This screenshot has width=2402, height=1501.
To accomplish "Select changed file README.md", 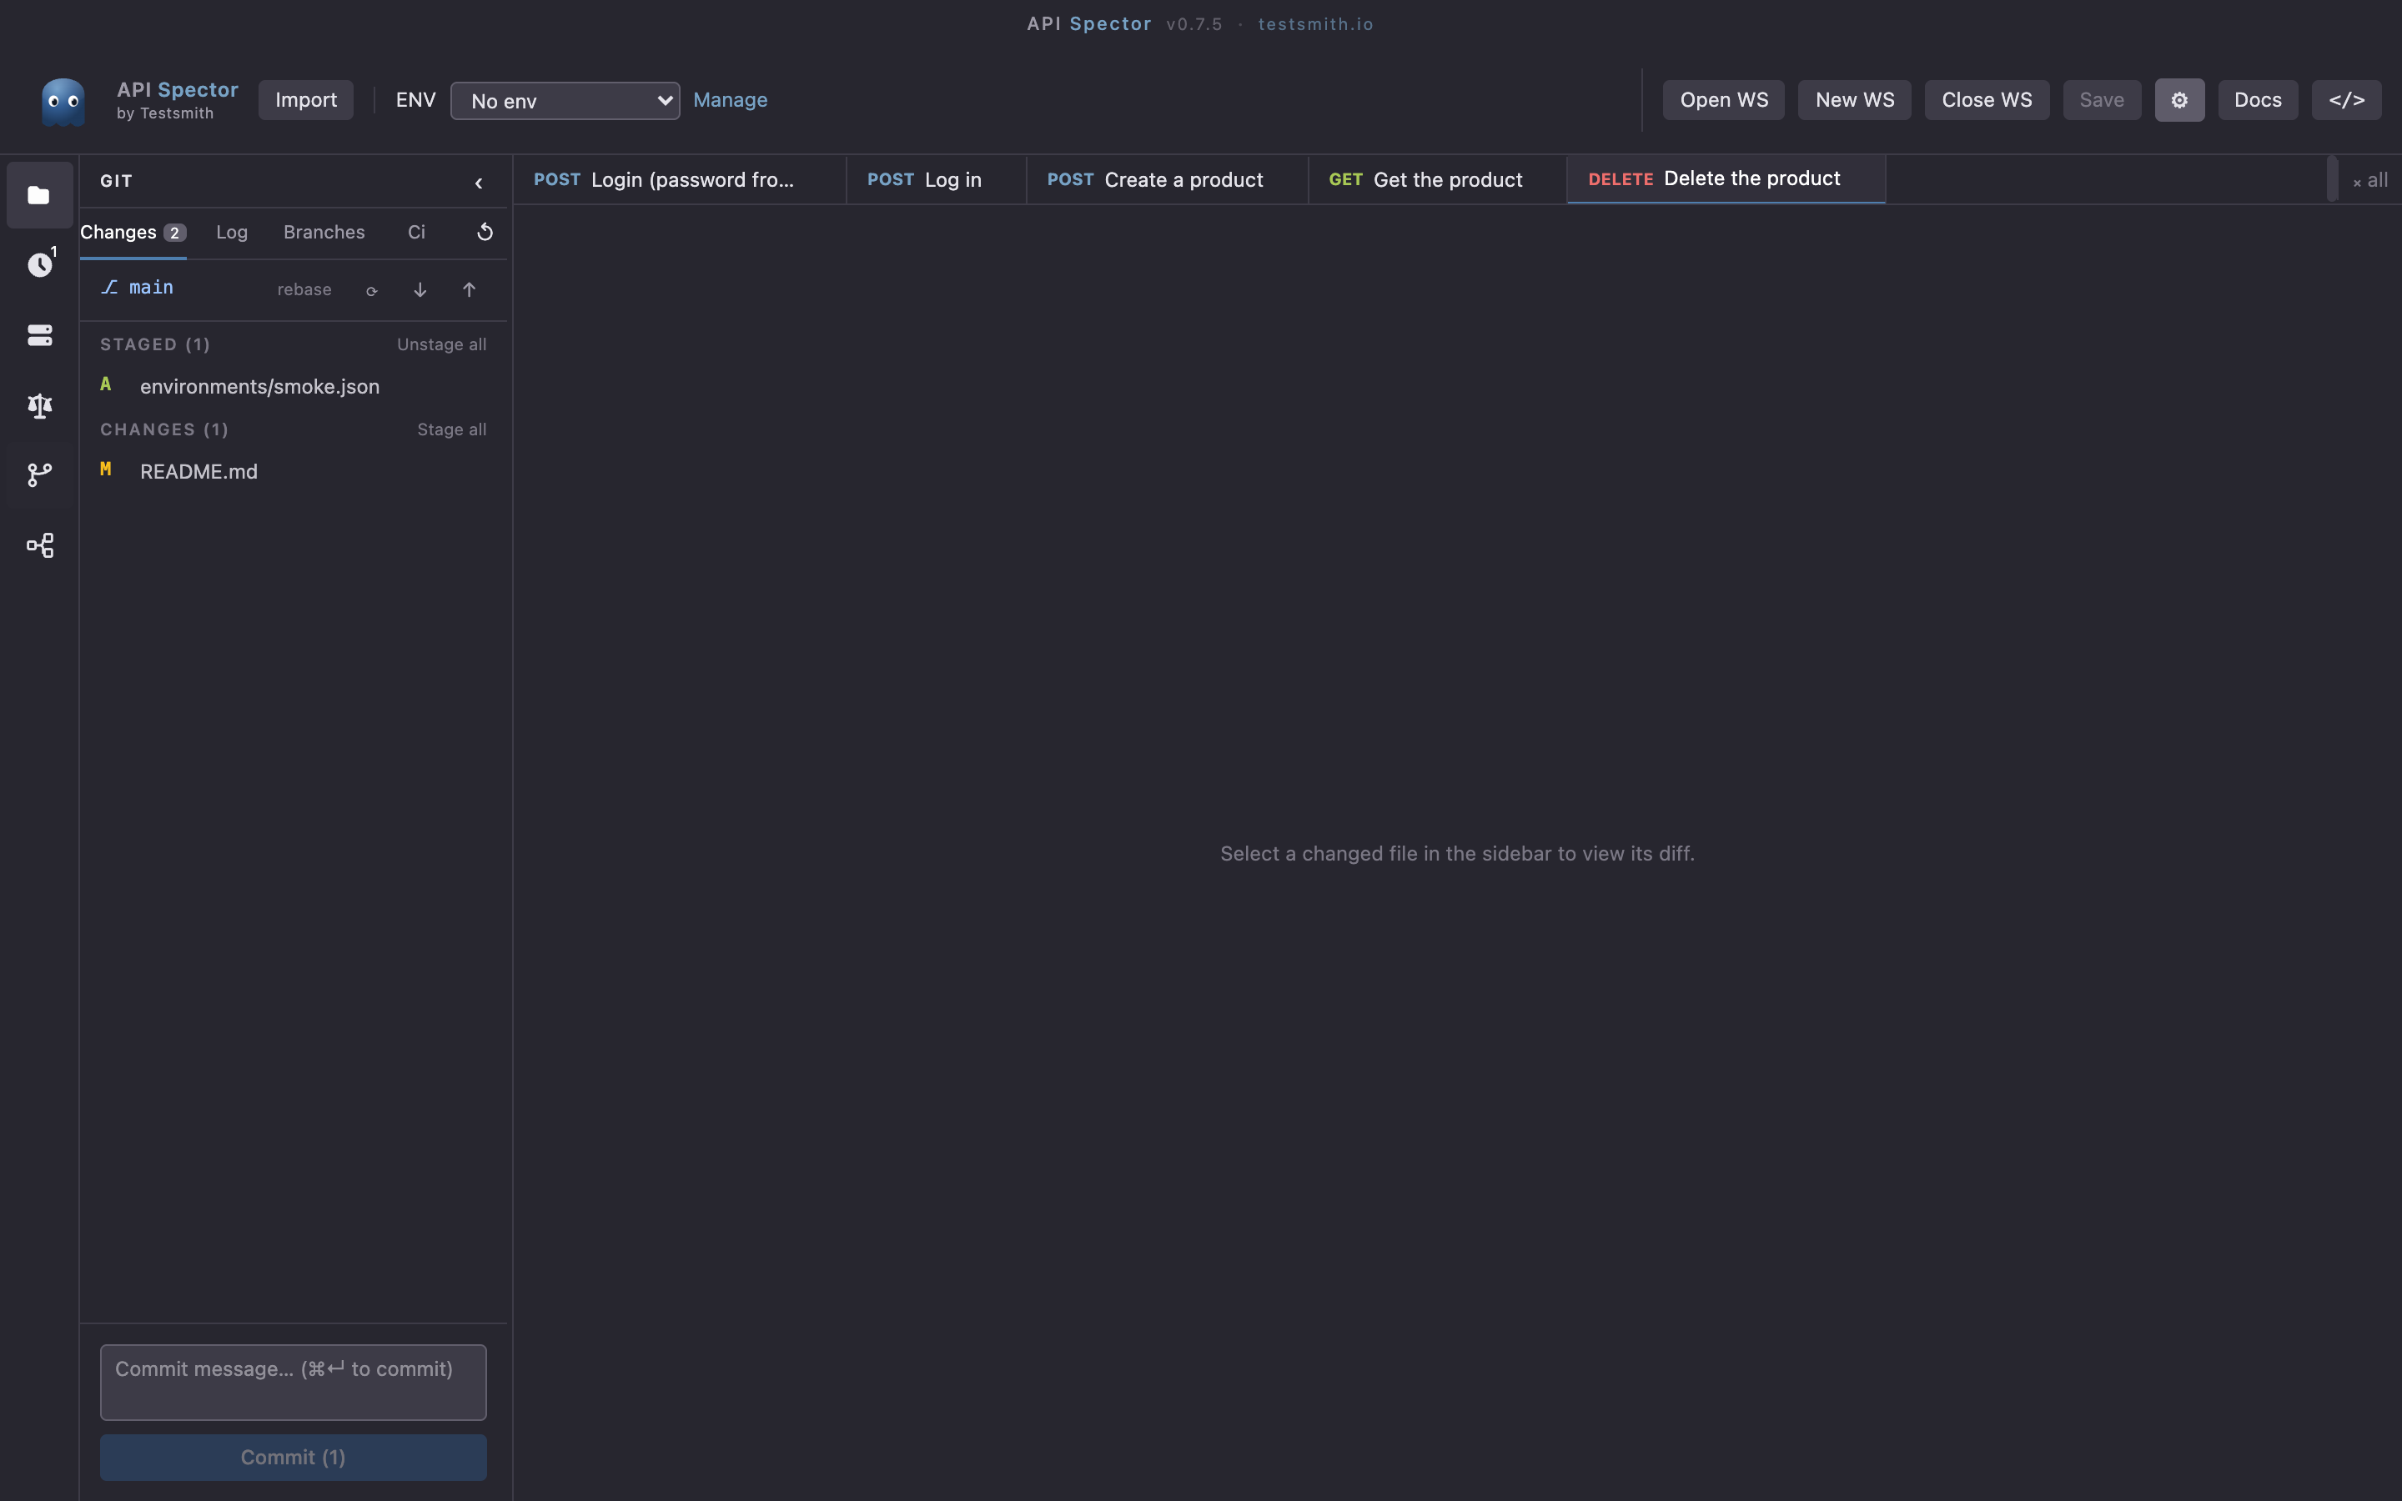I will tap(293, 471).
